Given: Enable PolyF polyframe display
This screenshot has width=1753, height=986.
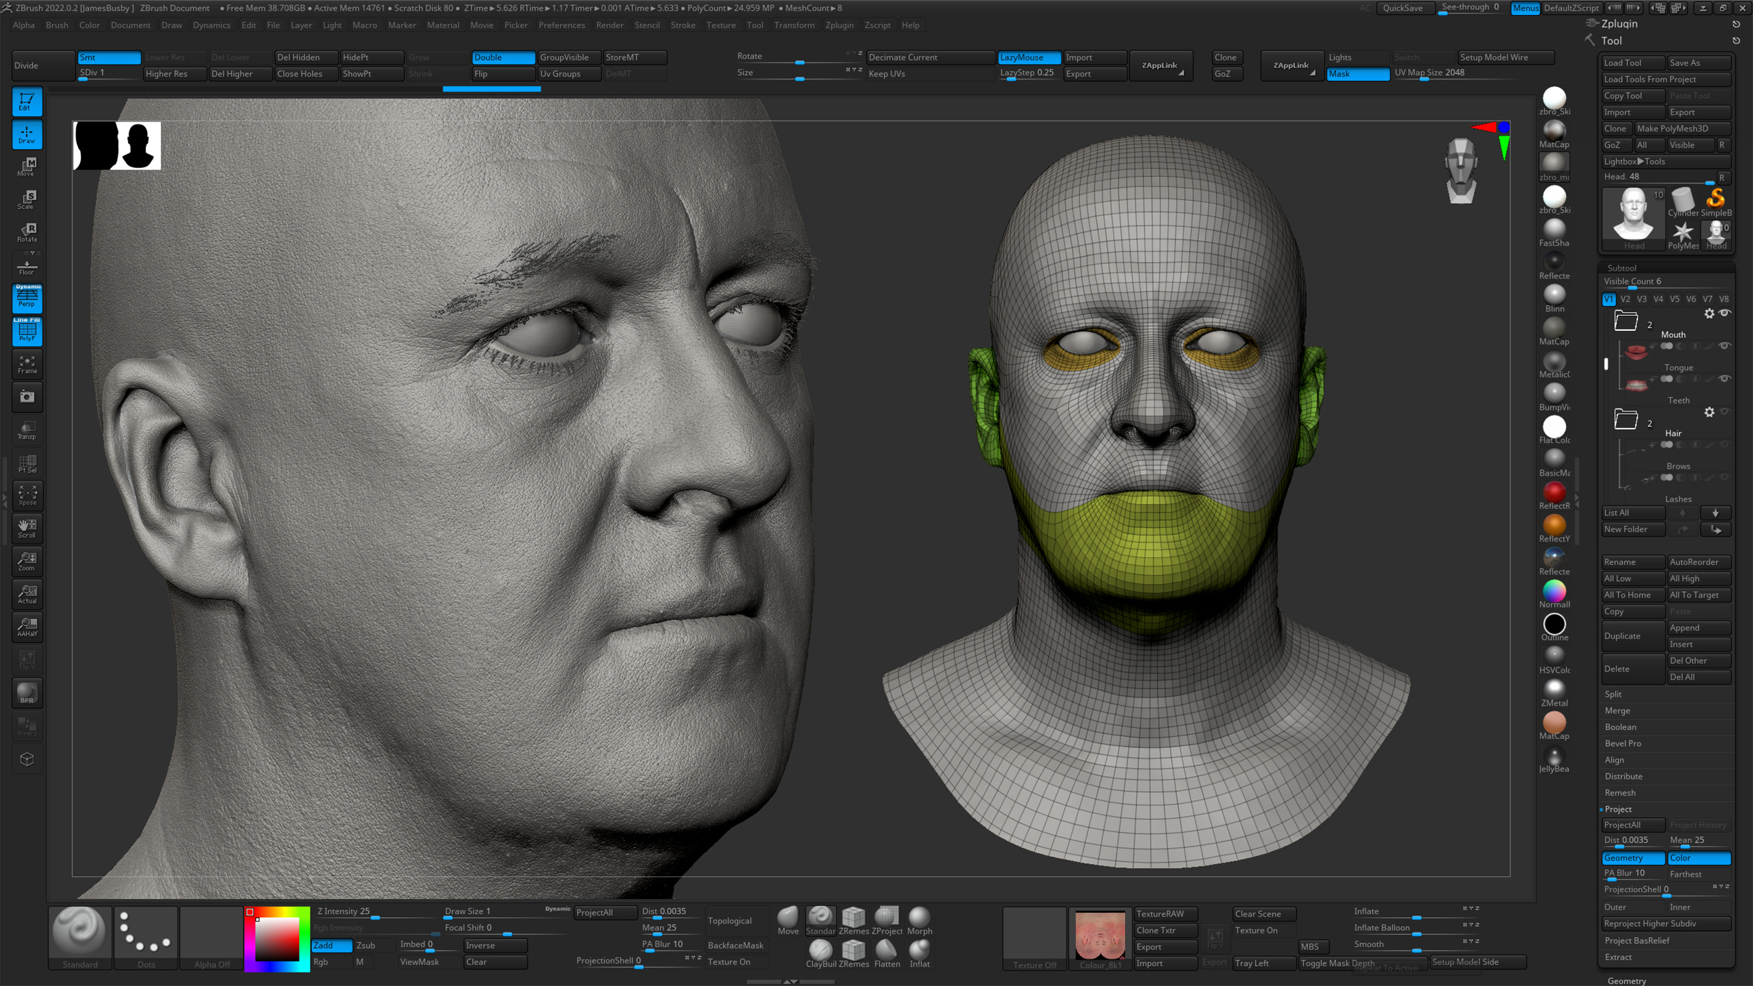Looking at the screenshot, I should click(27, 331).
